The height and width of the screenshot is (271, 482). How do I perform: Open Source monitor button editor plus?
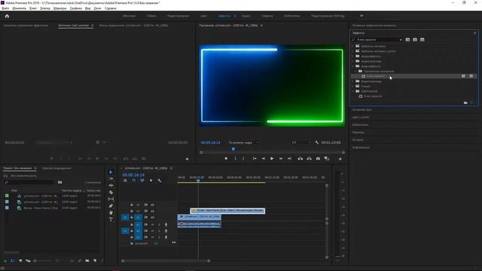(187, 159)
